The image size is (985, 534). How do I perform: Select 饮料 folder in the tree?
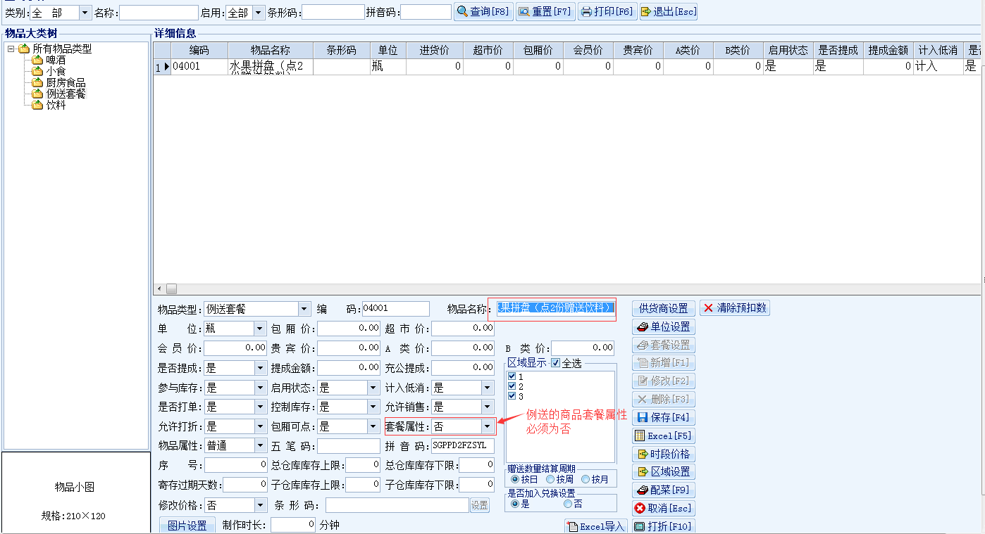pos(56,105)
